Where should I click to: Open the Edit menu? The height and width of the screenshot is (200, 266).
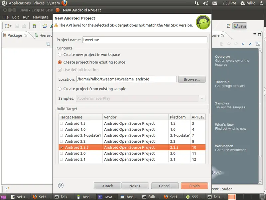click(16, 17)
